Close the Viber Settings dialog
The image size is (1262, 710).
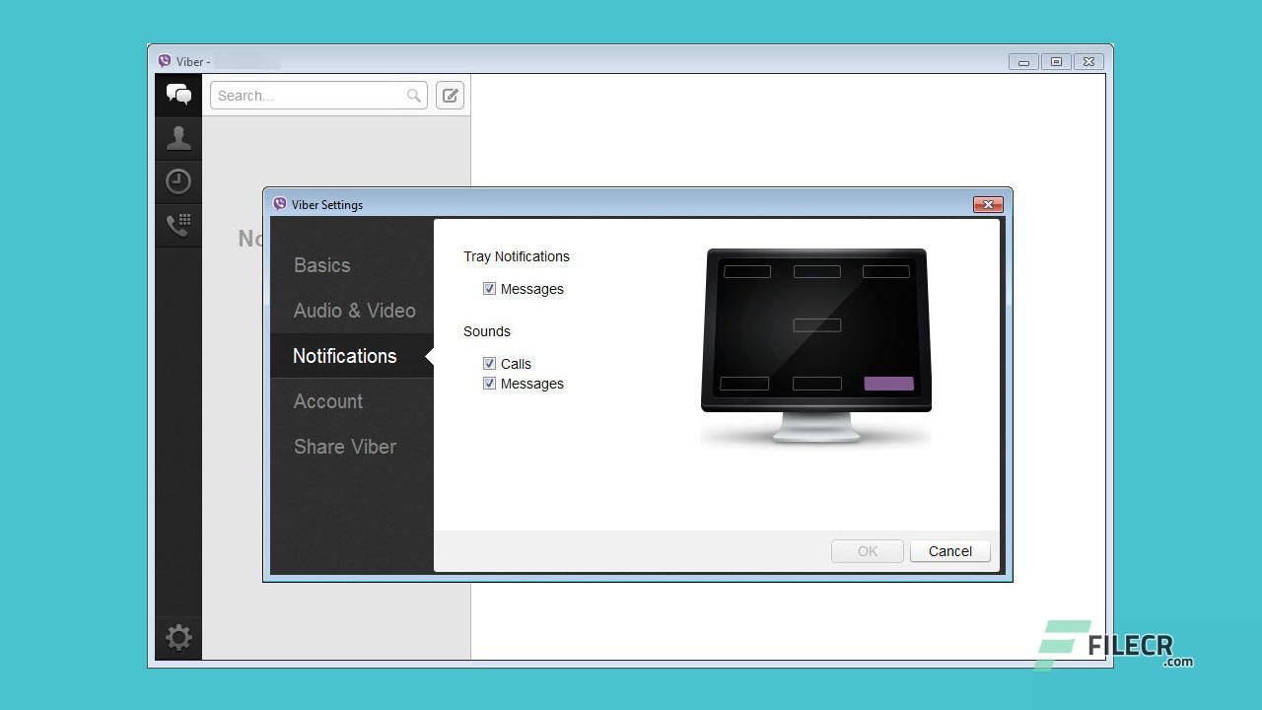(988, 204)
